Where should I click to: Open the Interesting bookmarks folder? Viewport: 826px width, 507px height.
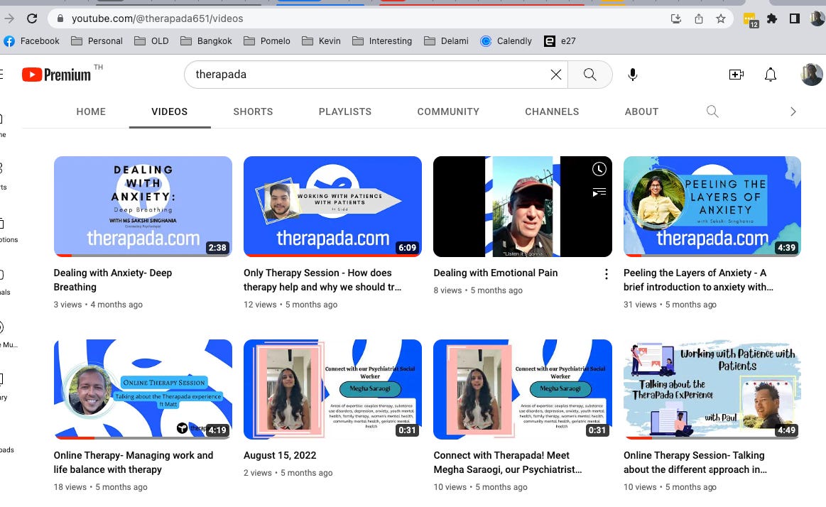382,41
